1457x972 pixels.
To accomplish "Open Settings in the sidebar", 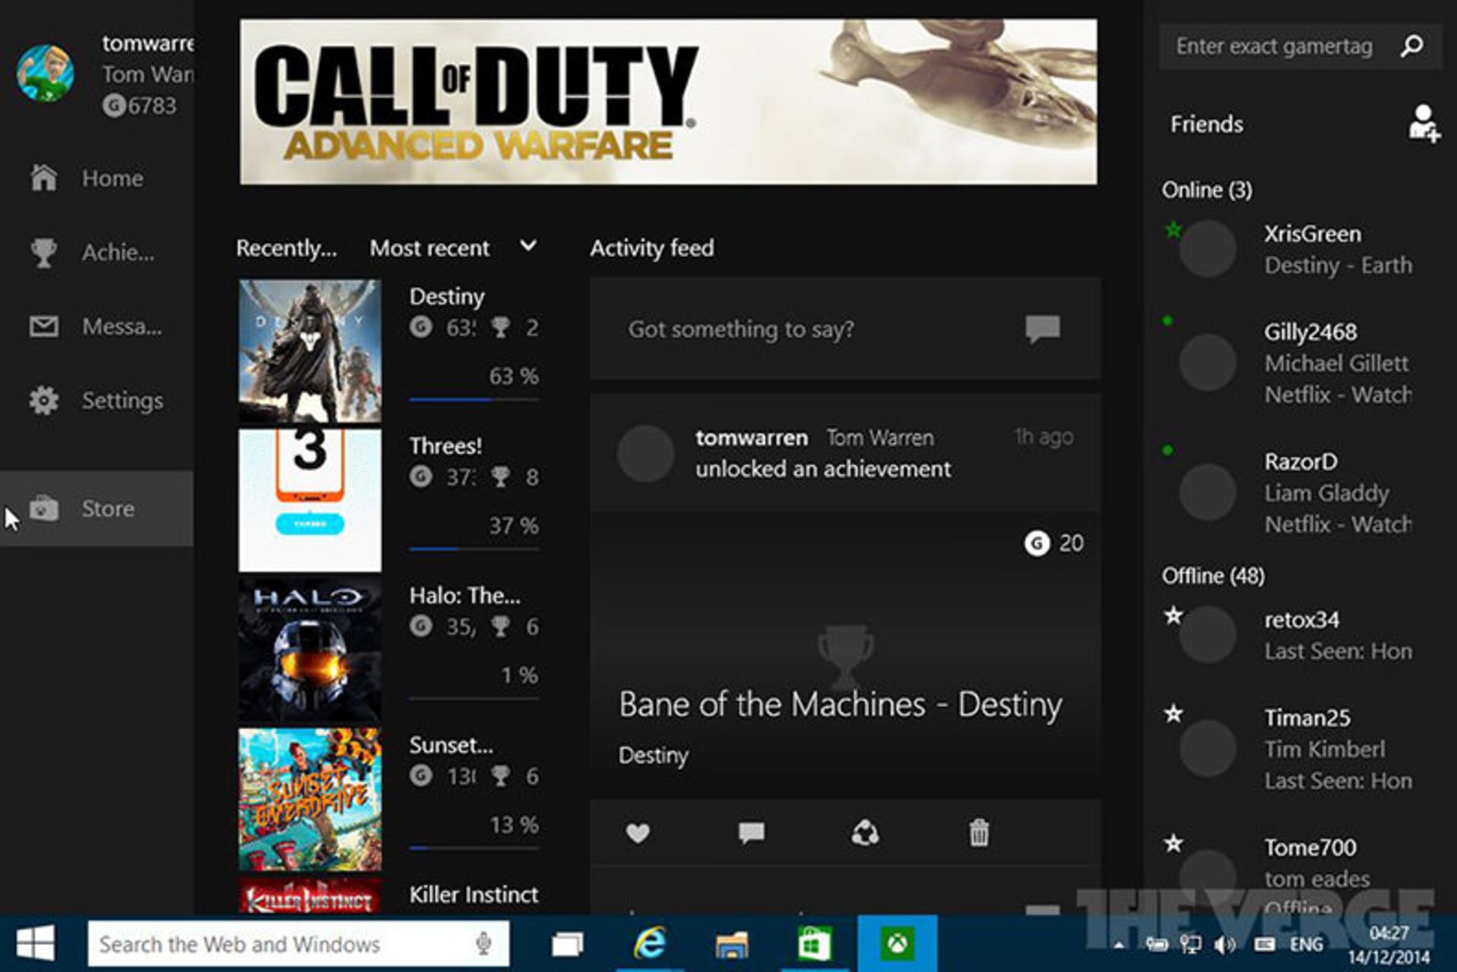I will click(96, 401).
